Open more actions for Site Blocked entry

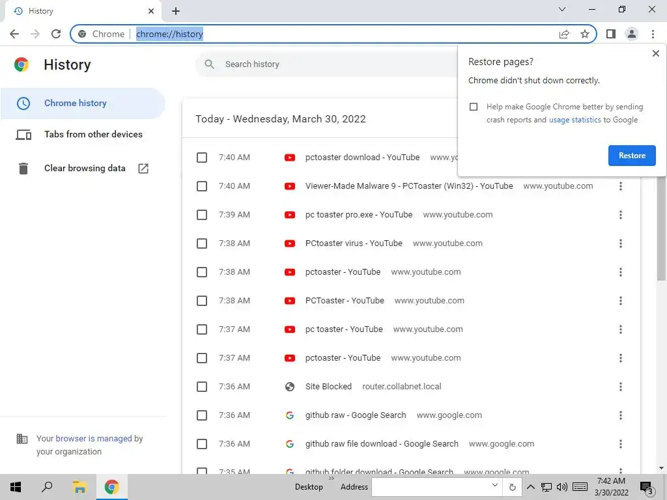point(621,387)
